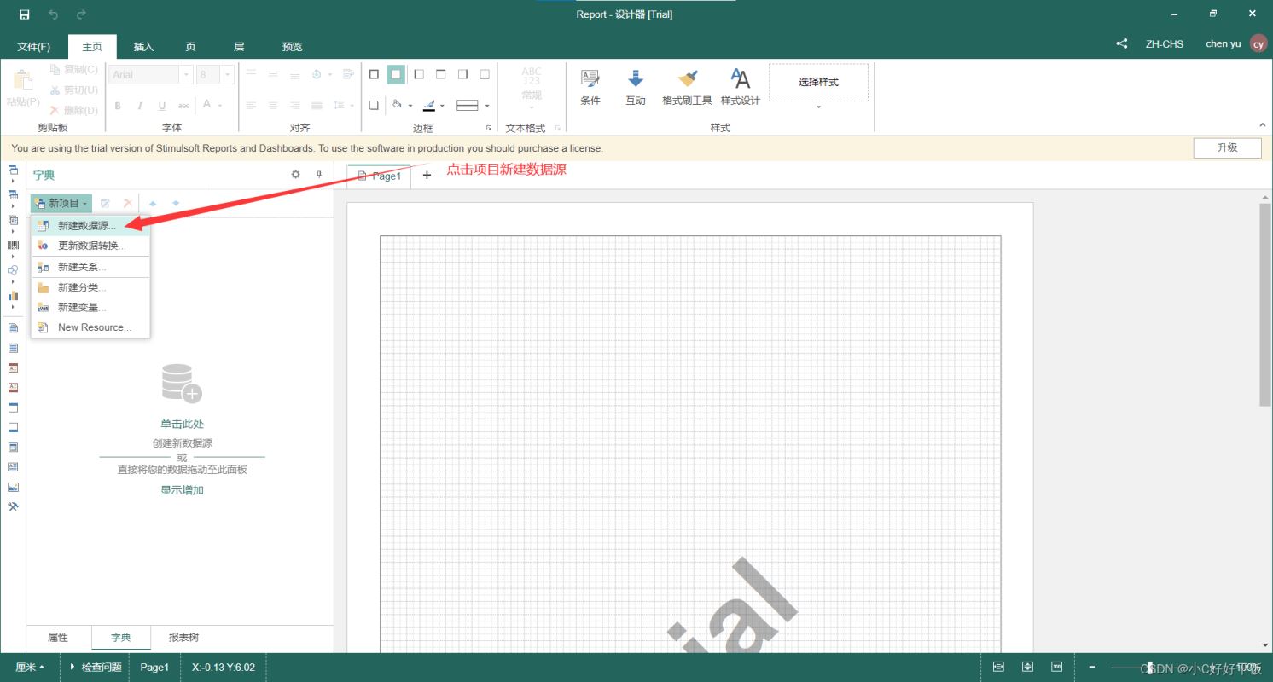Screen dimensions: 1273x682
Task: Click ZH-CHS language button
Action: click(x=1165, y=43)
